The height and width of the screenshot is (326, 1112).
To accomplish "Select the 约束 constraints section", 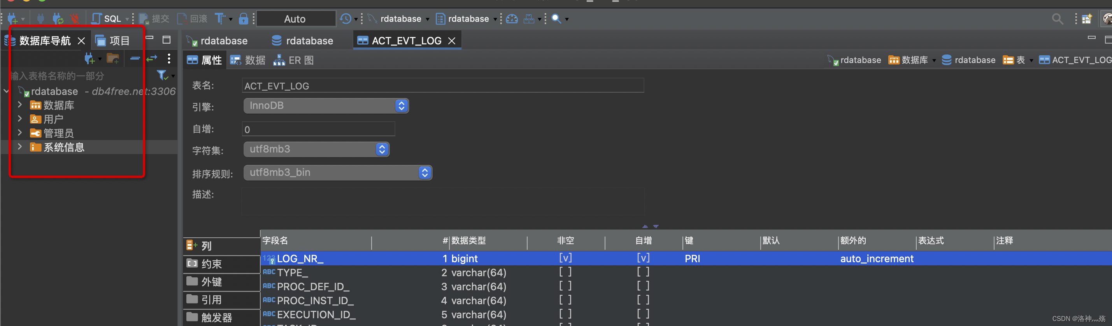I will pos(221,263).
